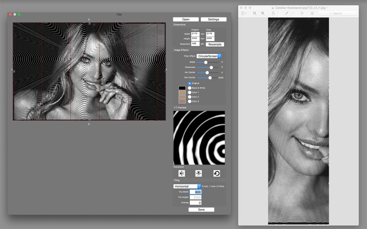Viewport: 367px width, 229px height.
Task: Open the Tiler Settings
Action: 213,19
